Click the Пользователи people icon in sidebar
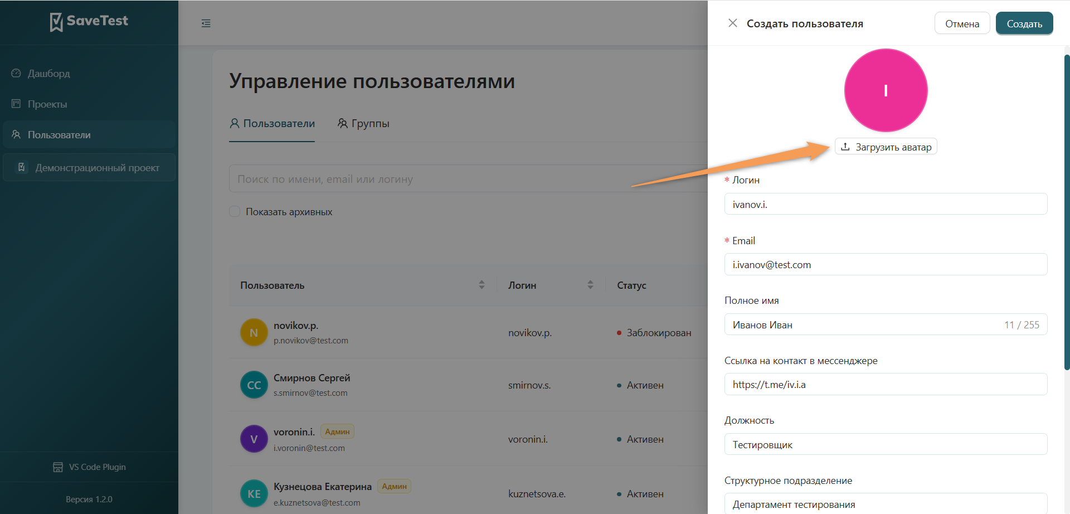 click(15, 134)
